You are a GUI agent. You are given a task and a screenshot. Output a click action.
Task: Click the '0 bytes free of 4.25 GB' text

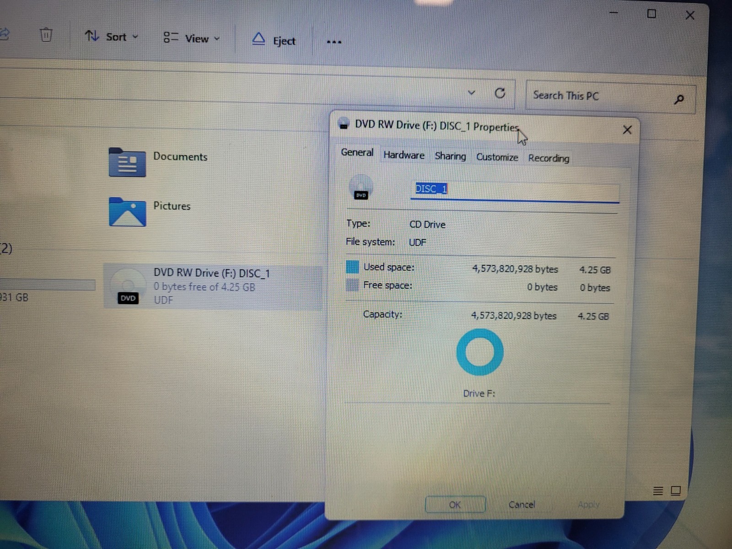coord(204,287)
